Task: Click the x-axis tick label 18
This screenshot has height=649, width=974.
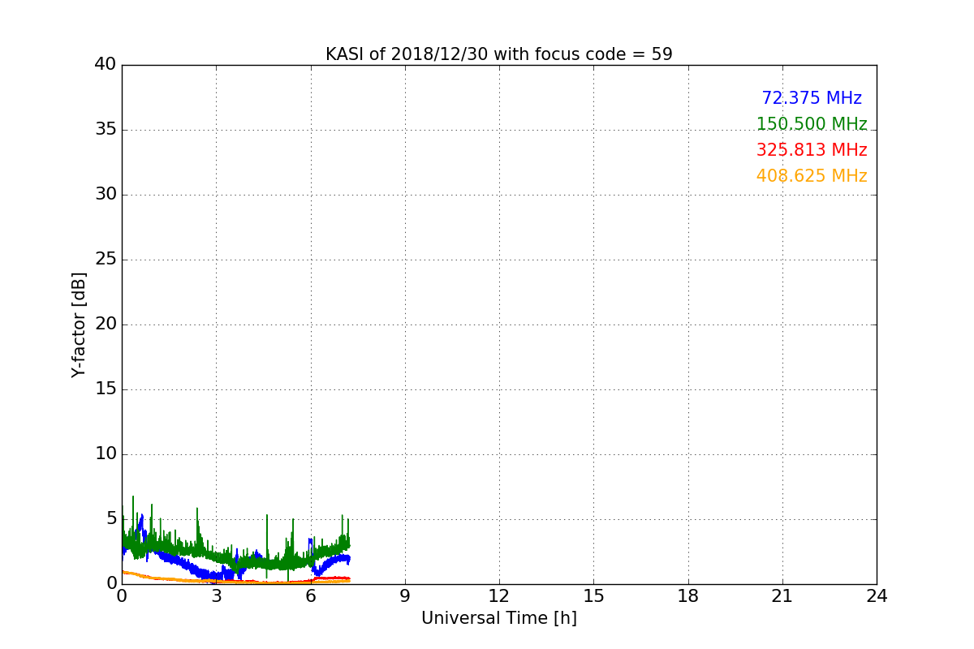Action: [688, 596]
